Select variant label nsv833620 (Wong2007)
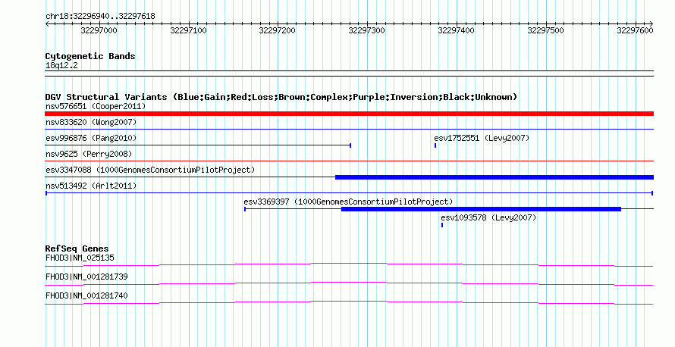 [91, 122]
